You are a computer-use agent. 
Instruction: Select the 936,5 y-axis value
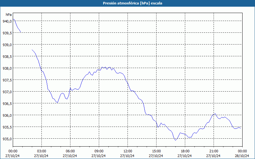pos(7,104)
